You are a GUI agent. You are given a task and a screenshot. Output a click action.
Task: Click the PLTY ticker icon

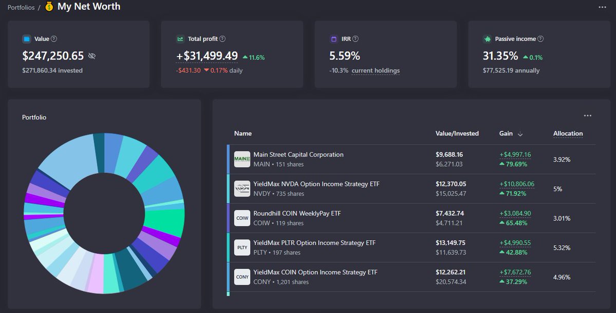click(242, 247)
